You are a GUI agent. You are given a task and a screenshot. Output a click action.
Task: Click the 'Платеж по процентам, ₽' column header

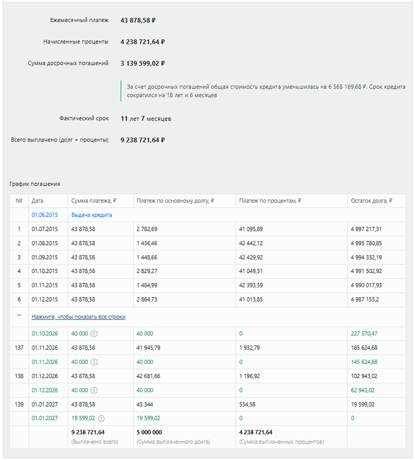pos(270,201)
